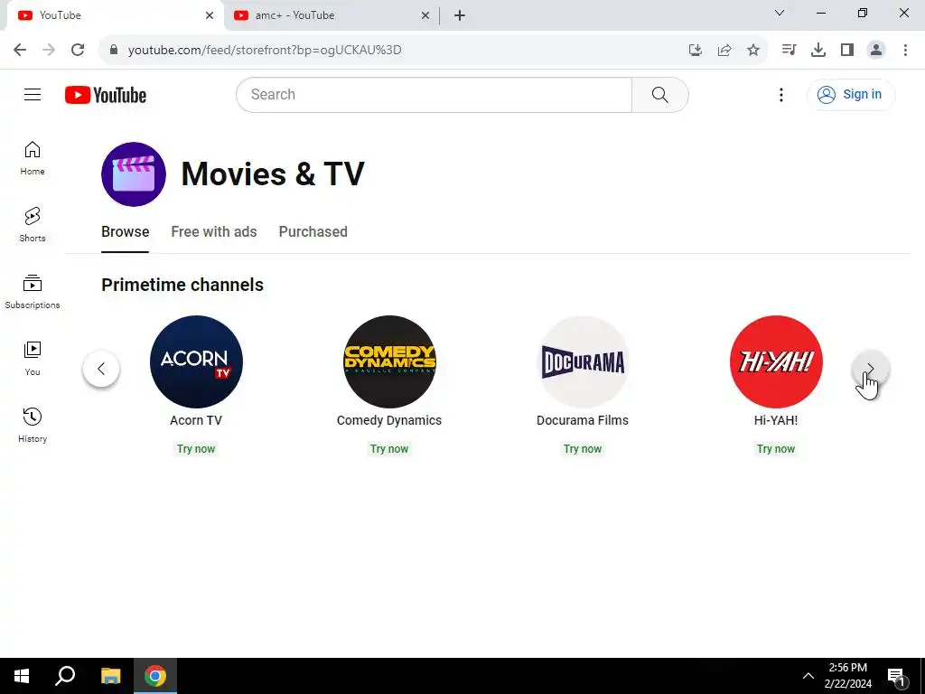Share this page icon in address bar
Image resolution: width=925 pixels, height=694 pixels.
724,50
